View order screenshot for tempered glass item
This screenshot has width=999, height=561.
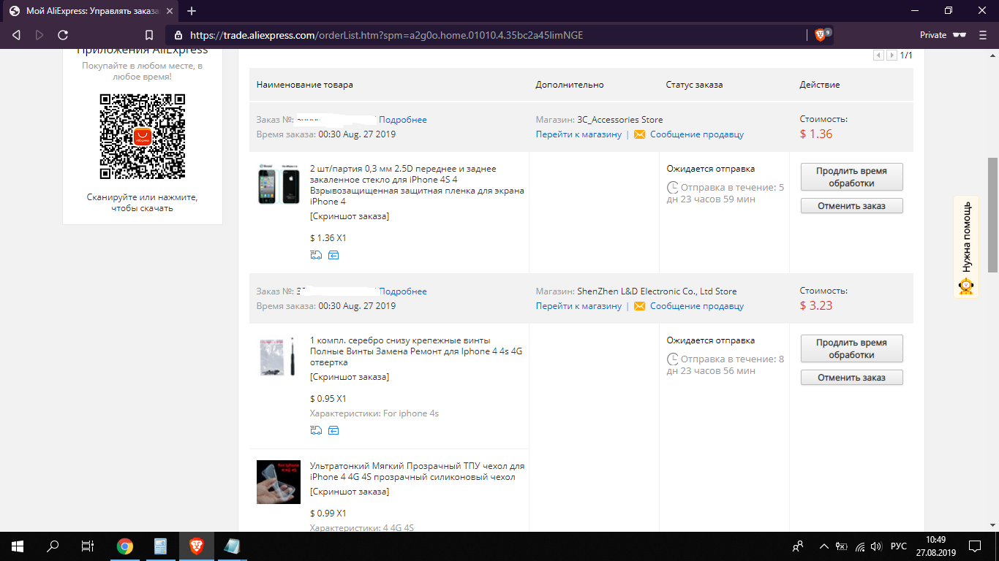click(x=350, y=216)
